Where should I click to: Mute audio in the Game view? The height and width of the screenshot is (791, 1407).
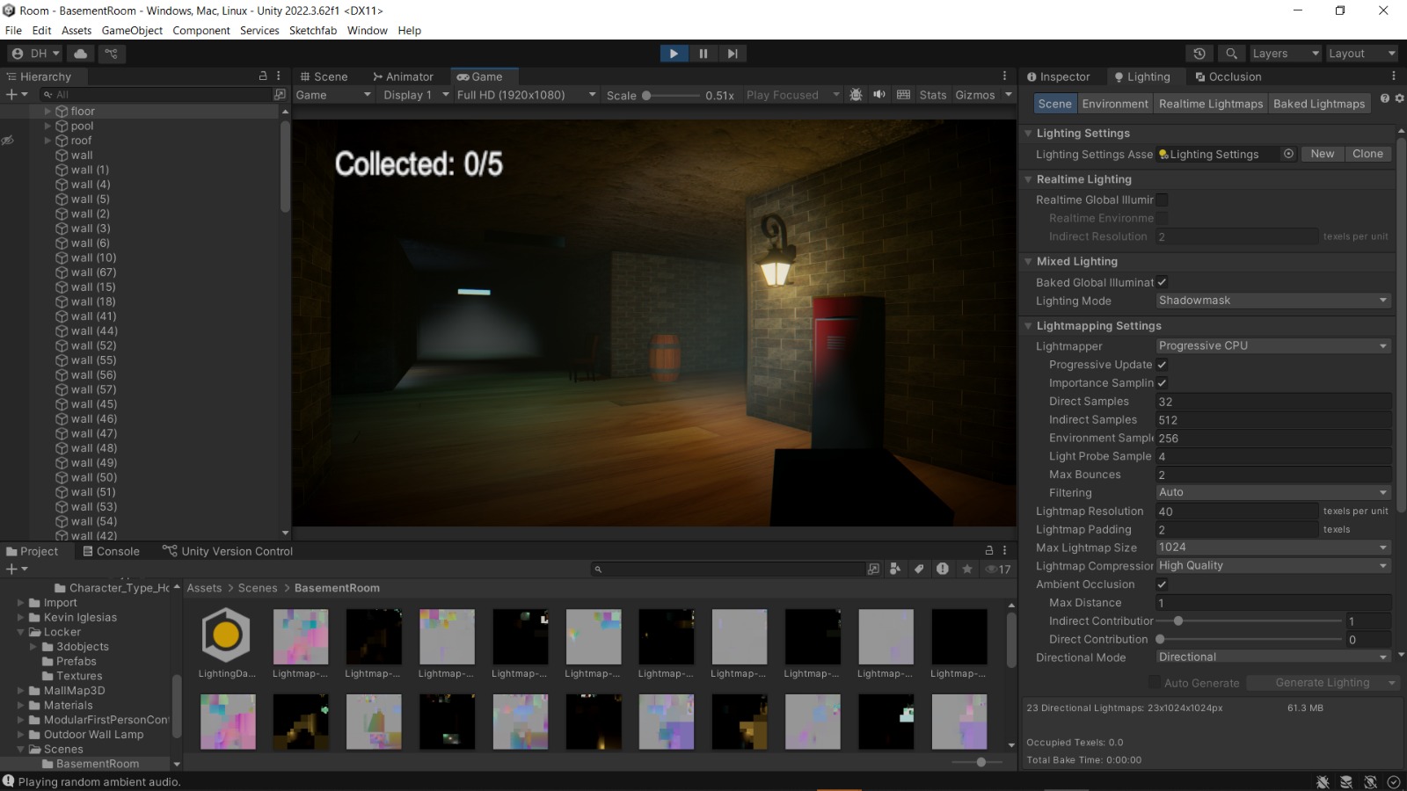(x=879, y=94)
